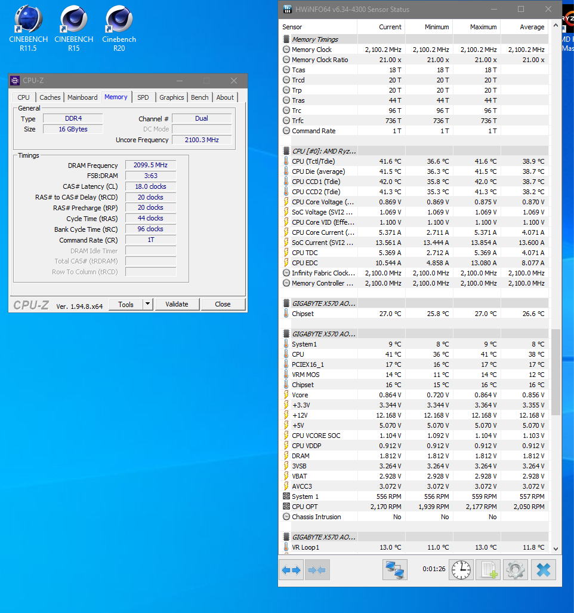This screenshot has width=574, height=613.
Task: Click the Average column header
Action: click(x=524, y=27)
